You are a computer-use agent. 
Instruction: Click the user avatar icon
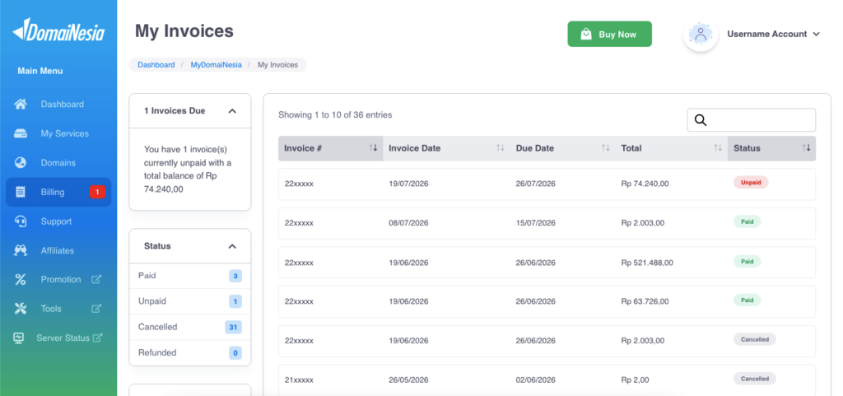701,34
